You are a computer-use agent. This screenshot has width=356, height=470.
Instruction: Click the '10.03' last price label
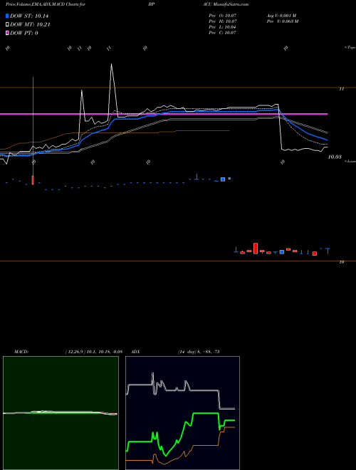335,157
